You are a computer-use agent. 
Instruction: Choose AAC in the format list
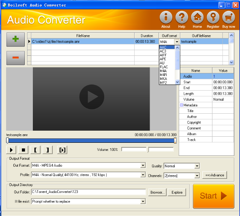[167, 47]
